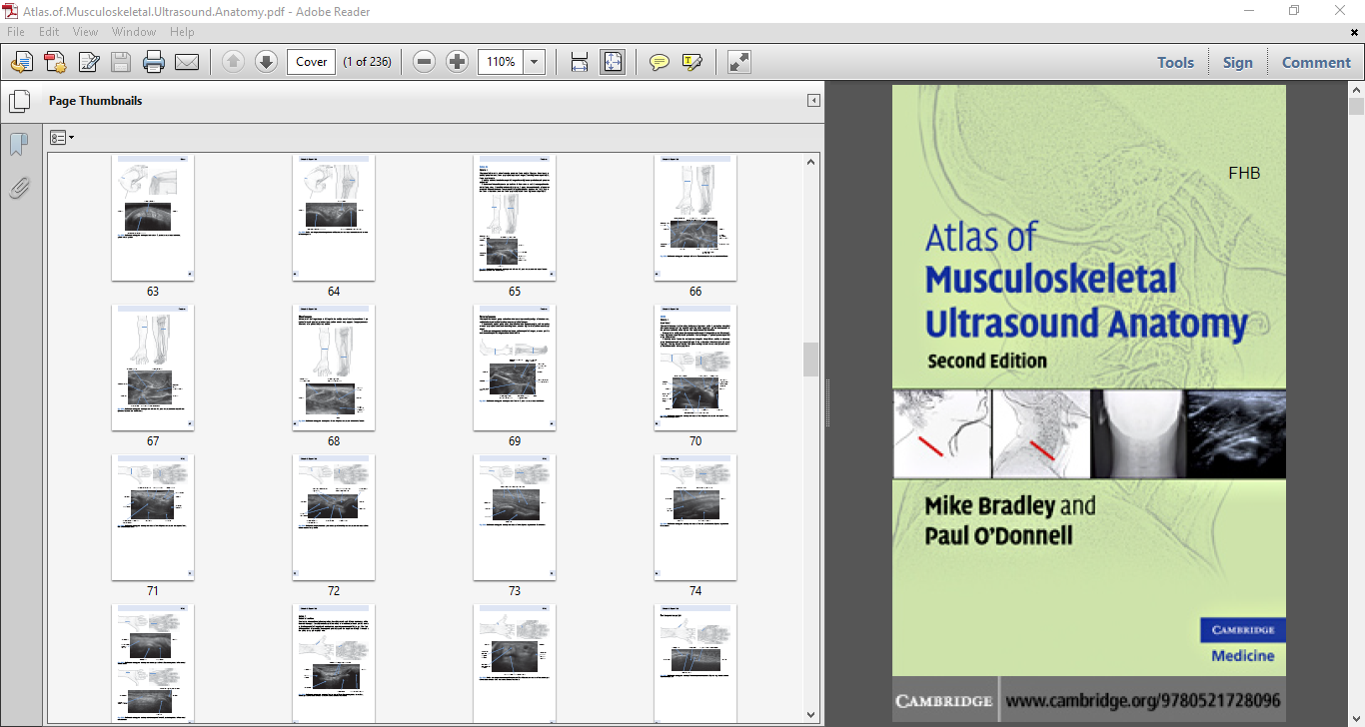The height and width of the screenshot is (727, 1365).
Task: Click the Page Thumbnails panel icon
Action: 19,101
